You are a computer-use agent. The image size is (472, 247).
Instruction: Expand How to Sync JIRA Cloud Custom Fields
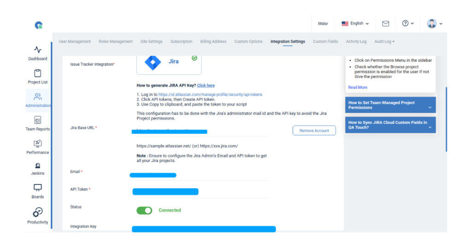[x=390, y=125]
